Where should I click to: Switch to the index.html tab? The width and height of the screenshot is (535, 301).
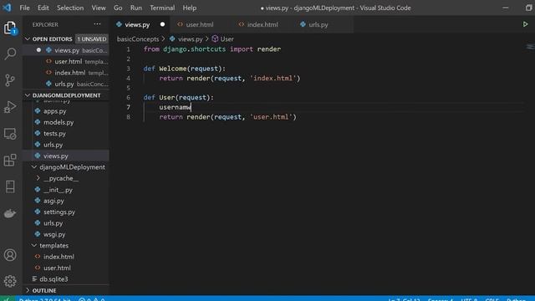click(262, 24)
